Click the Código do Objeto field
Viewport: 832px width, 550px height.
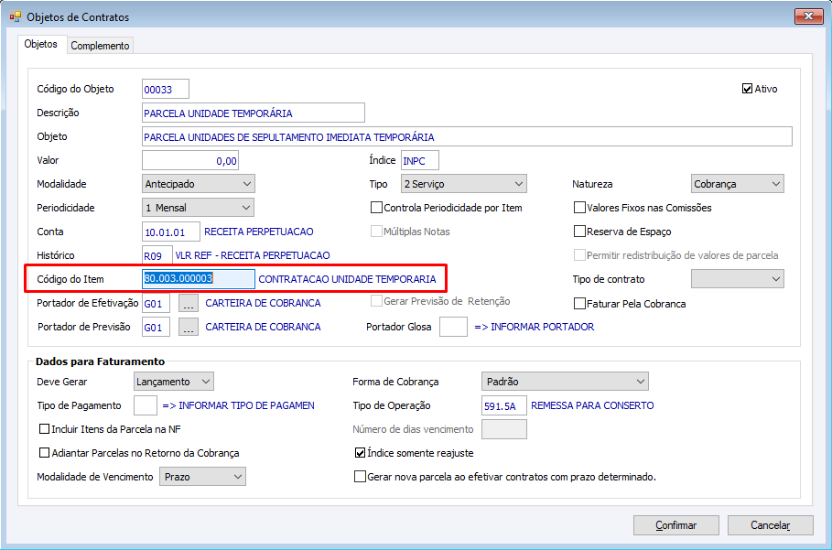click(166, 89)
